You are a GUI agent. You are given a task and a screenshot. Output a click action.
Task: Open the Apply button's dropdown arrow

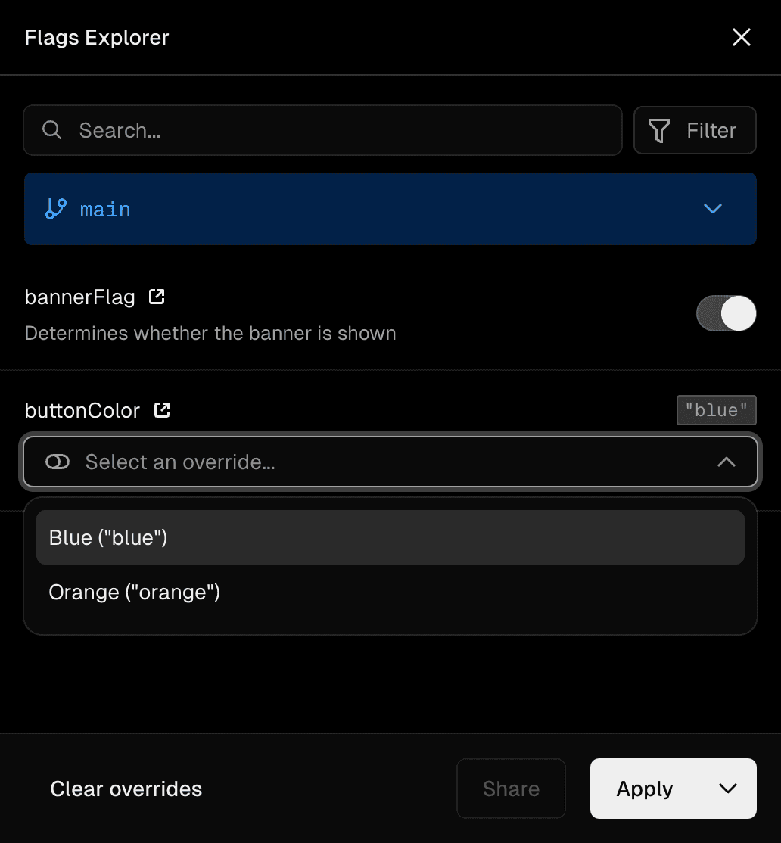coord(728,789)
